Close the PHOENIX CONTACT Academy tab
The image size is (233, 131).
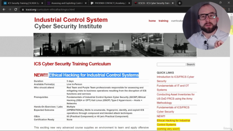(129, 3)
